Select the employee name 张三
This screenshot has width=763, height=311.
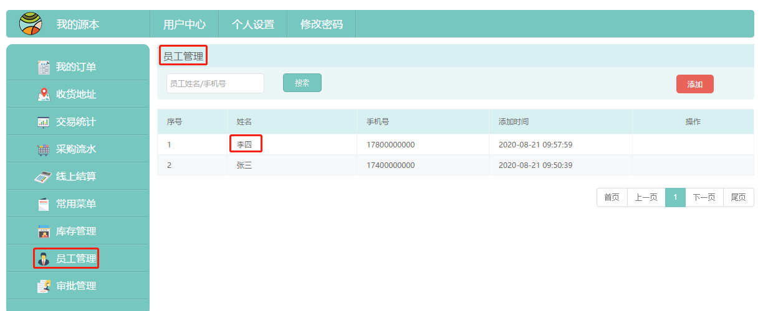[x=244, y=165]
